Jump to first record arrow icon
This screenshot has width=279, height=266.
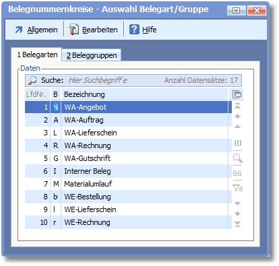click(x=237, y=106)
